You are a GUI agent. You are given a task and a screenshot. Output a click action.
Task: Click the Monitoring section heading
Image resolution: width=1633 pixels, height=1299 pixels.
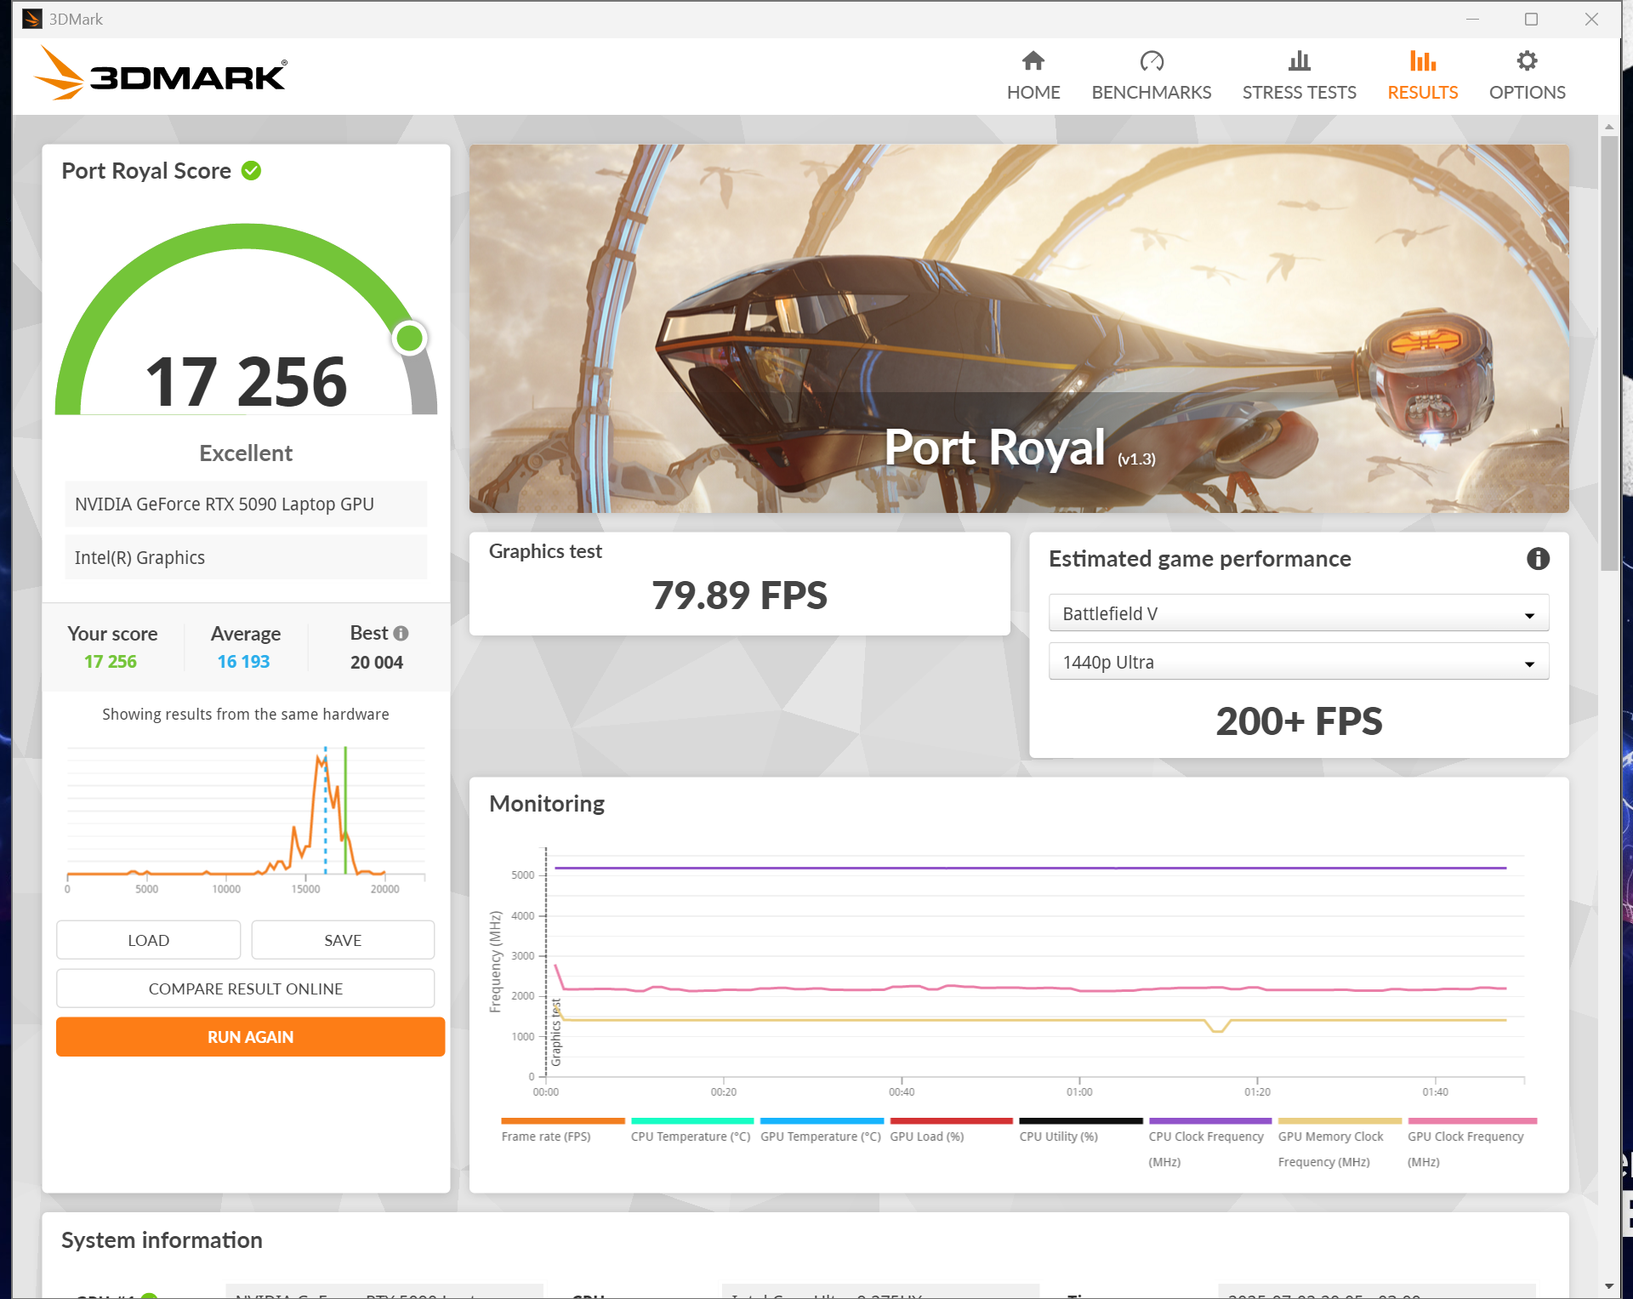tap(547, 804)
